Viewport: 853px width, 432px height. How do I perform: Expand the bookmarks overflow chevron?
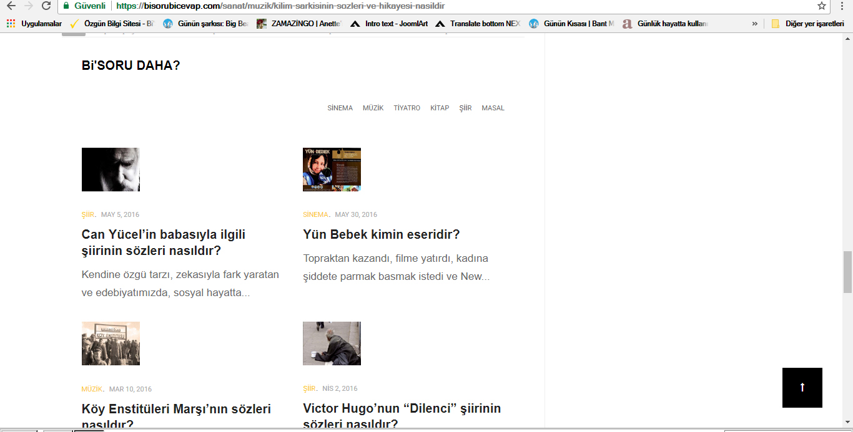coord(754,24)
